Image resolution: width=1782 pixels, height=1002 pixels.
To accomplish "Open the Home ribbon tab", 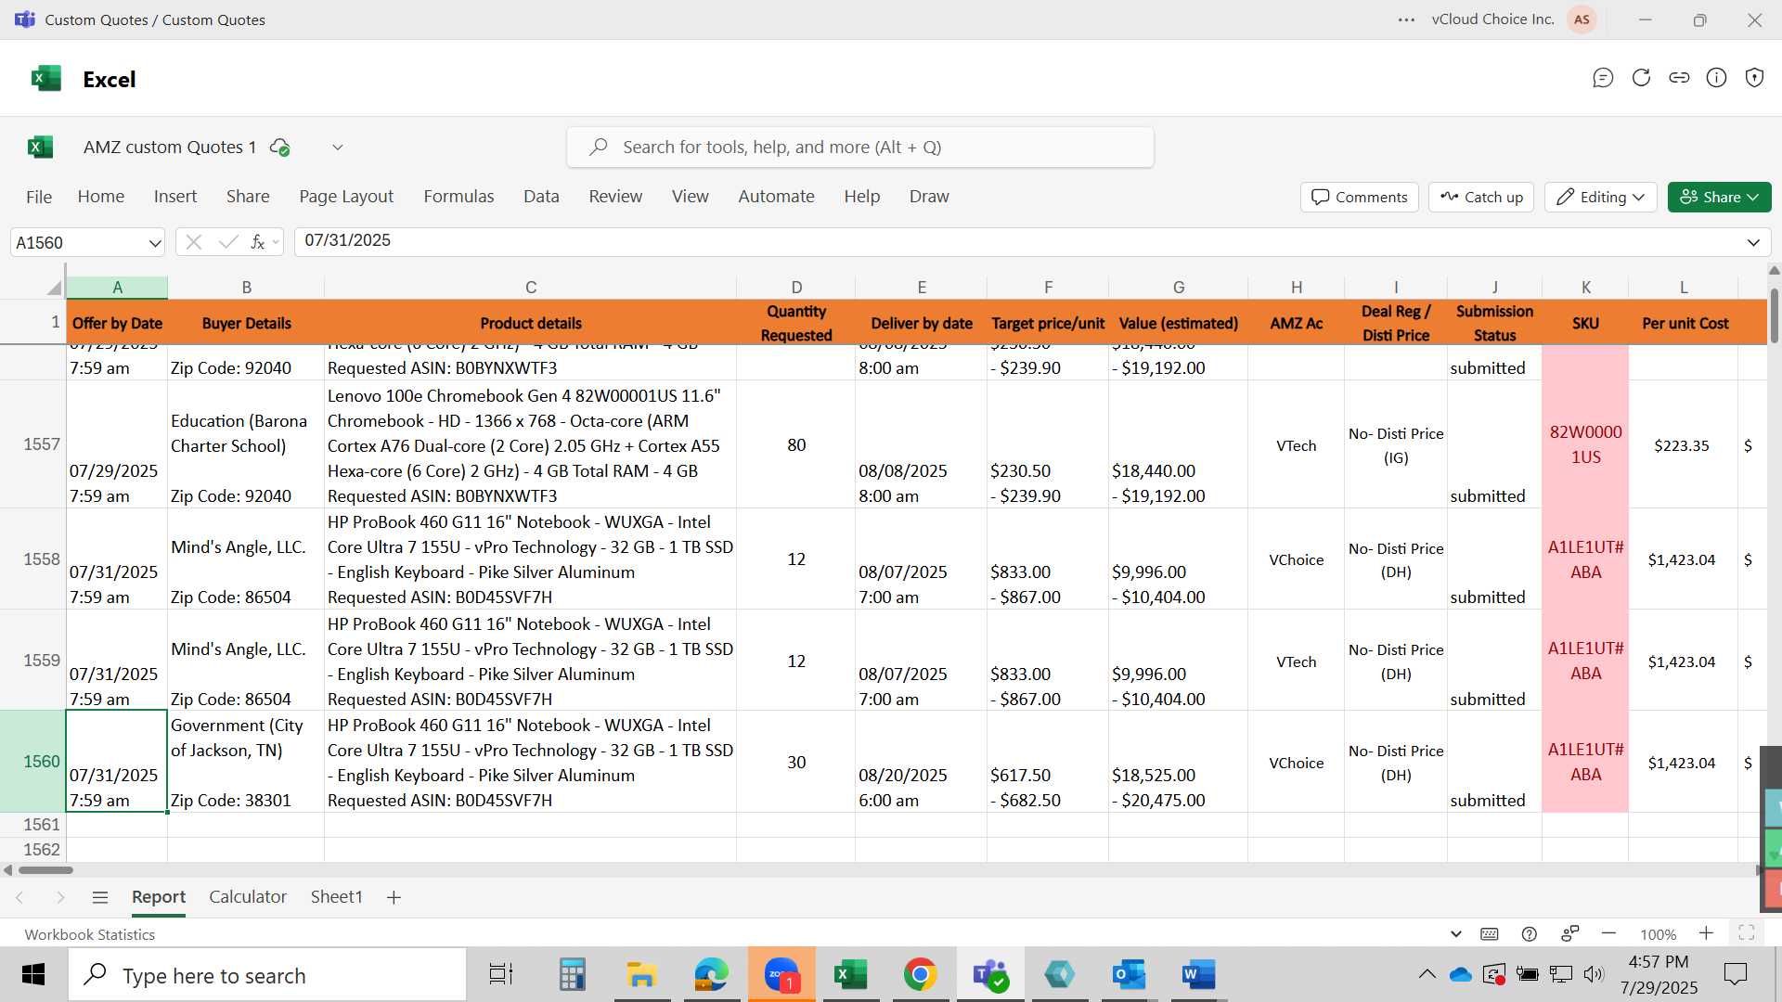I will pos(101,197).
